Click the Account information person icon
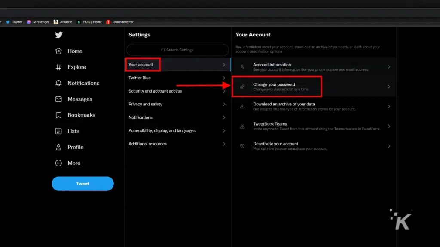Viewport: 440px width, 247px height. pos(242,67)
